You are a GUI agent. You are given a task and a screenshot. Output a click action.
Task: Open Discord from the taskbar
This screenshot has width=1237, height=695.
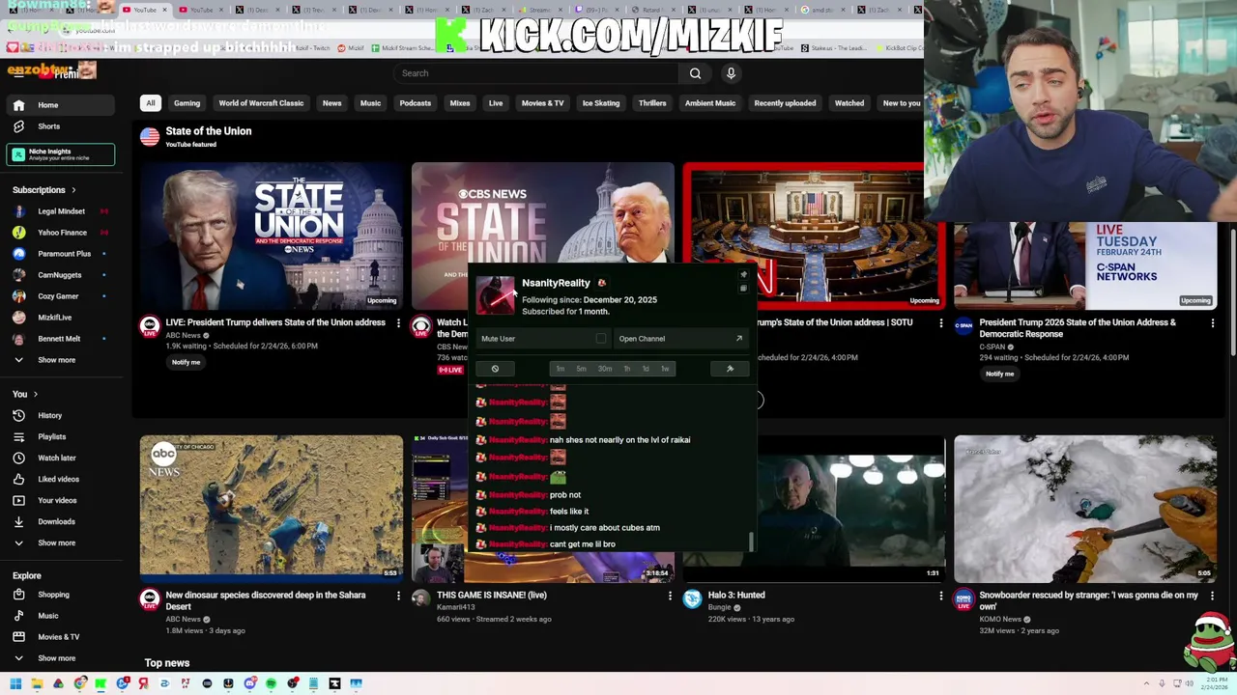coord(249,684)
